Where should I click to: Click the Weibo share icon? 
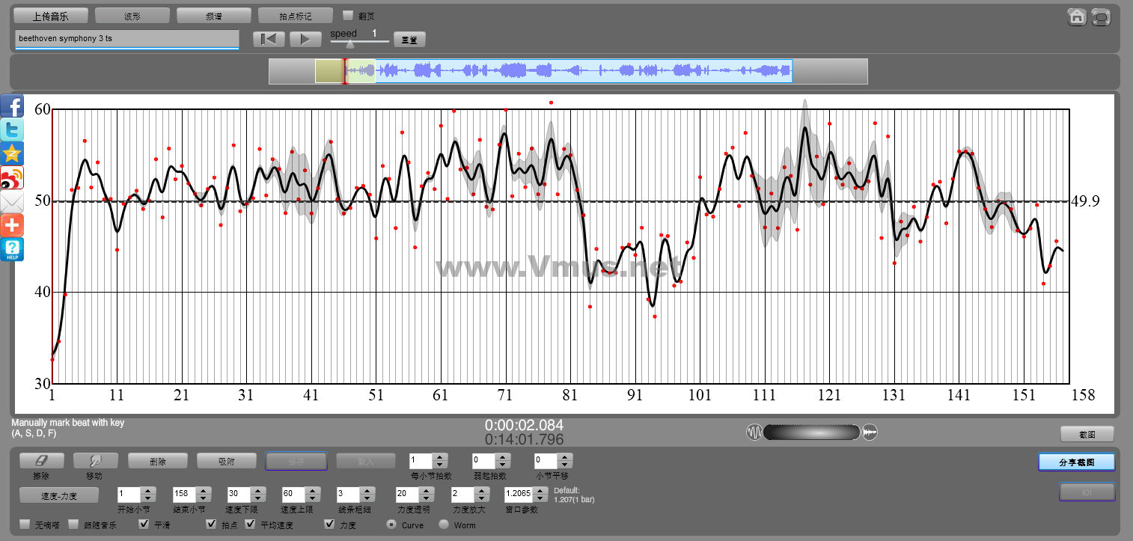click(12, 177)
